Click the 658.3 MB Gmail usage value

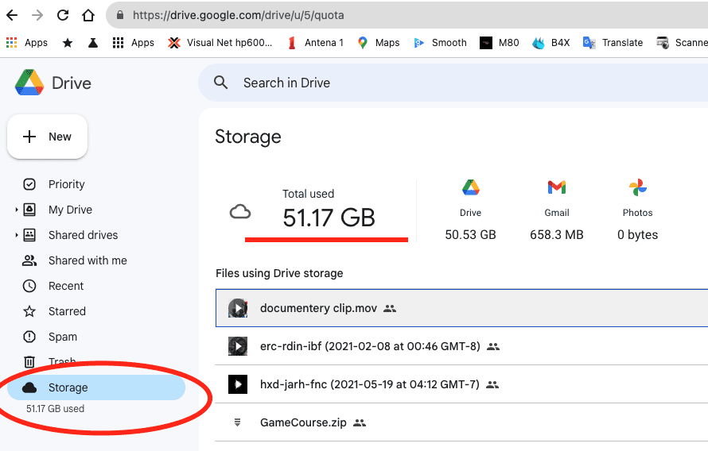tap(557, 235)
